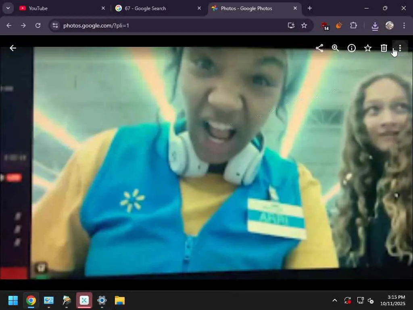View site information icon in address bar
The height and width of the screenshot is (310, 413).
(x=55, y=25)
